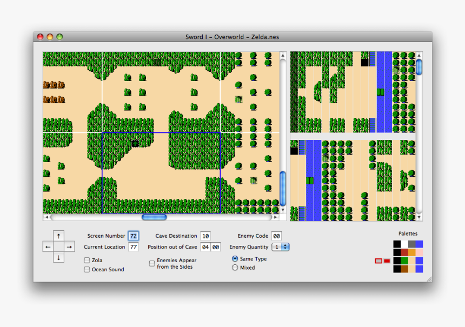Click the up arrow screen navigation button
Screen dimensions: 465x327
(x=58, y=236)
